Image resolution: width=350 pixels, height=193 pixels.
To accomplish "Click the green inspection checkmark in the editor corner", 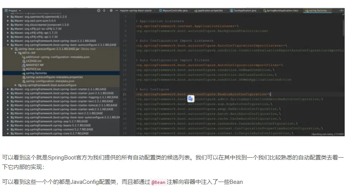I will click(x=343, y=14).
